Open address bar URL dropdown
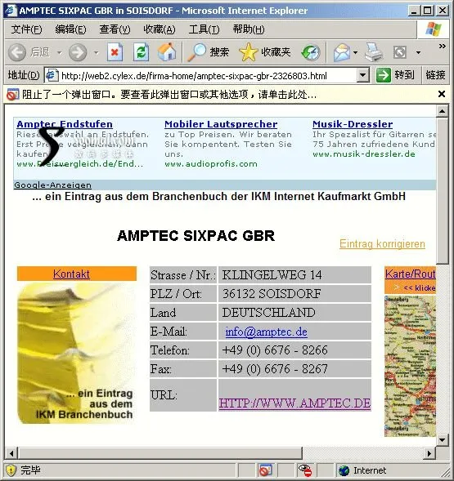This screenshot has width=454, height=481. [363, 75]
